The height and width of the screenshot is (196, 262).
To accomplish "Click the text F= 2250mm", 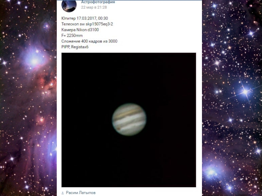I will 72,36.
